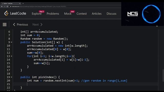Viewport: 164px width, 92px height.
Task: Click 'public Solution(int[] w) {' line
Action: click(42, 42)
